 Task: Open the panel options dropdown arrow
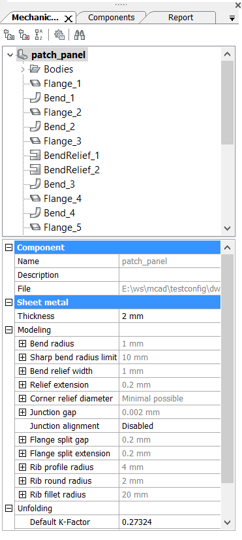click(232, 18)
